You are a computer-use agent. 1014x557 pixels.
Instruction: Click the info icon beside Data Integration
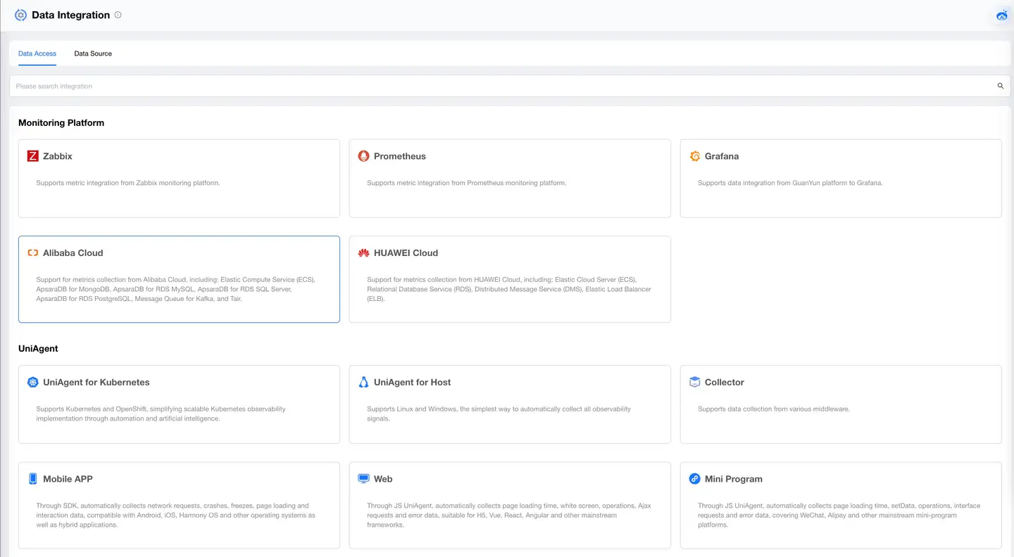(118, 15)
